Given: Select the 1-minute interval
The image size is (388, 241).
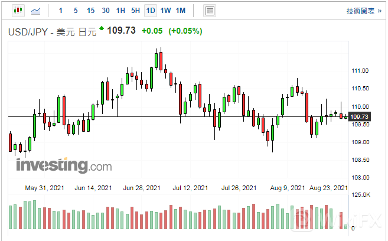Looking at the screenshot, I should 61,11.
